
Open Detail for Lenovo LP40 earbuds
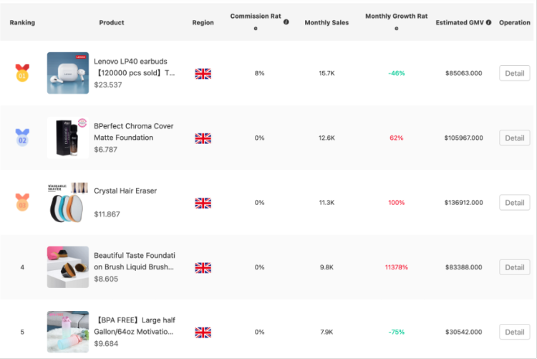pyautogui.click(x=514, y=73)
